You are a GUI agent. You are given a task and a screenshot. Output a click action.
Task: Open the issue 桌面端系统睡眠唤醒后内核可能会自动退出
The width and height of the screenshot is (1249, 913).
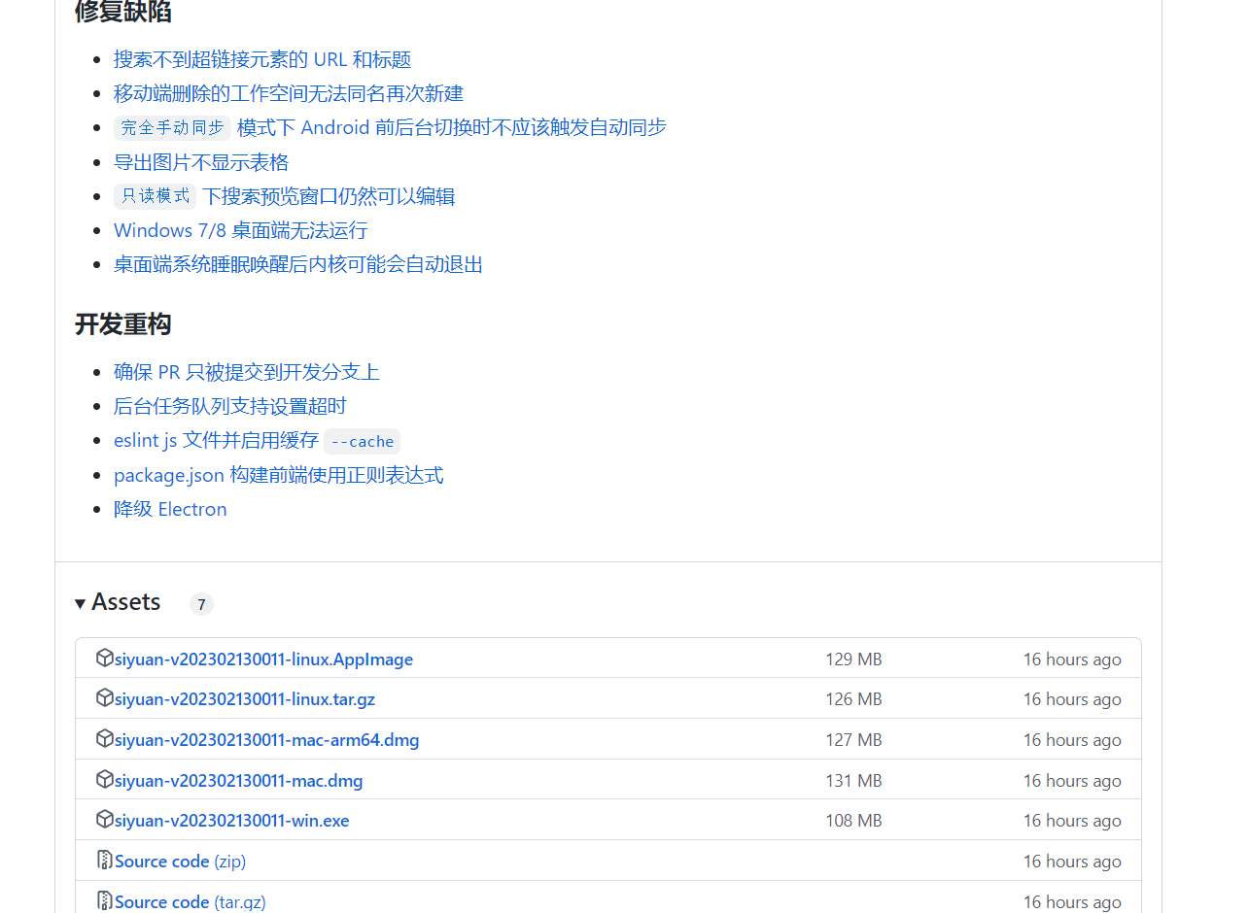pyautogui.click(x=298, y=264)
